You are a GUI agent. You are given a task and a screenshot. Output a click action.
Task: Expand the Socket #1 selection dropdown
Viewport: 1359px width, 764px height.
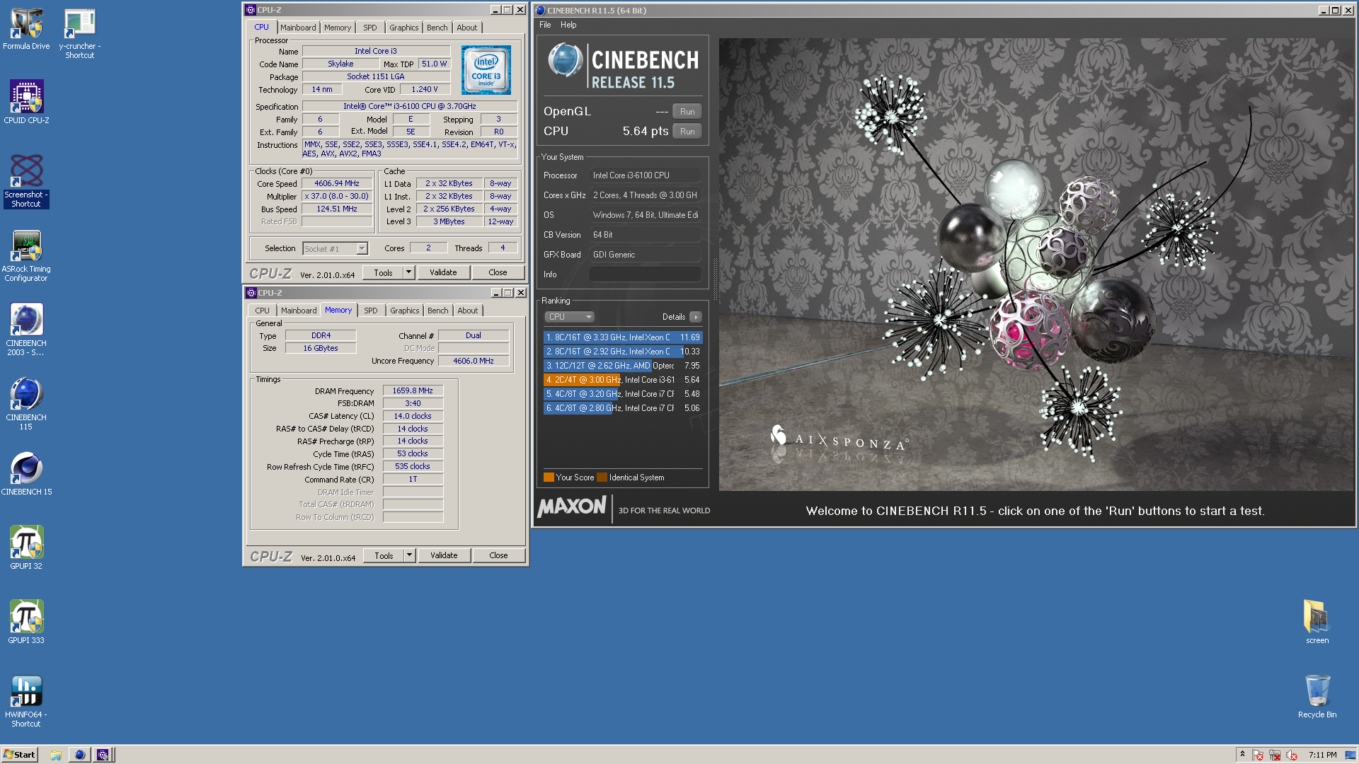coord(362,248)
